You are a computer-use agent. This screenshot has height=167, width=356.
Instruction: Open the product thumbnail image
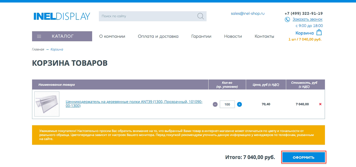47,104
